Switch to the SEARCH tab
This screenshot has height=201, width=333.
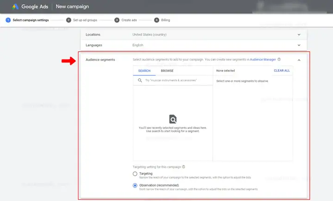coord(144,71)
